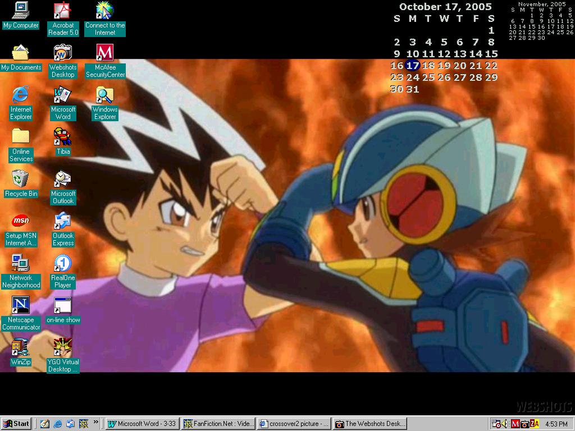Click the Internet Explorer Quick Launch icon
This screenshot has width=575, height=431.
[58, 424]
